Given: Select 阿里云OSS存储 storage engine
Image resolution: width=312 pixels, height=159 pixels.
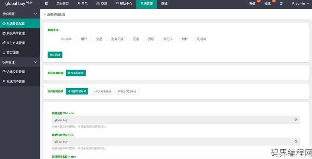Looking at the screenshot, I should point(127,92).
